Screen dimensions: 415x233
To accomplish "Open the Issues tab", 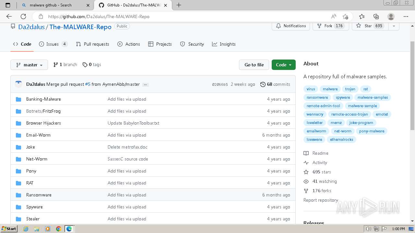I will click(x=53, y=44).
